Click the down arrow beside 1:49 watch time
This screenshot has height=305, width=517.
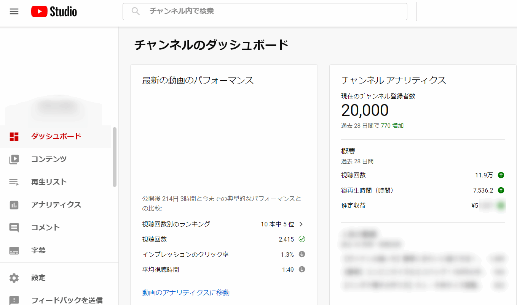click(x=302, y=270)
